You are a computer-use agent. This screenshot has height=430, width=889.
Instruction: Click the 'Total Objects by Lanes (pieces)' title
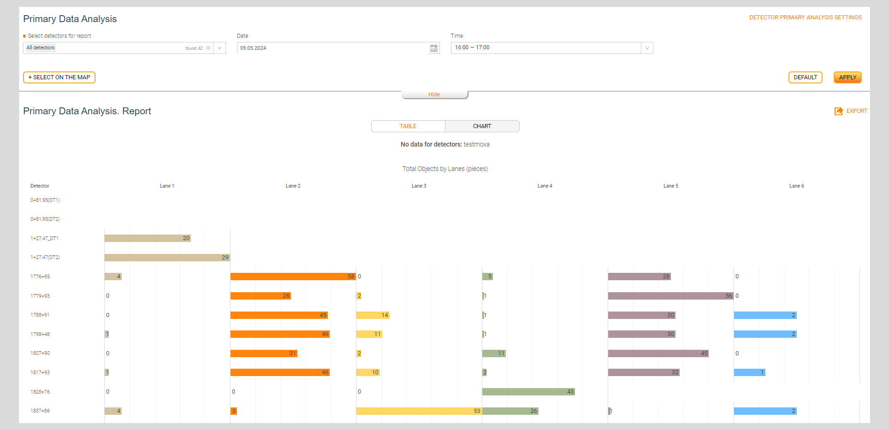(x=445, y=169)
